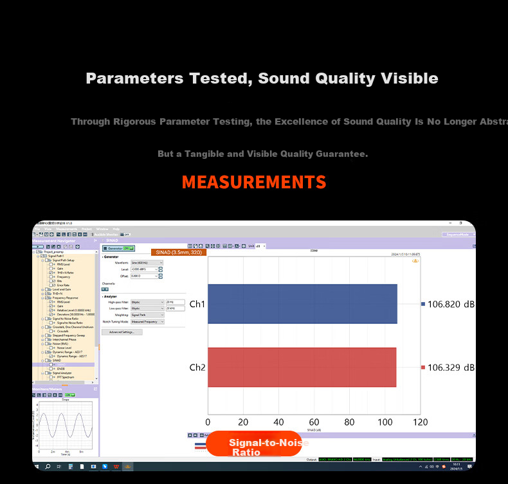Viewport: 508px width, 484px height.
Task: Expand the Level and Gain tree node
Action: pyautogui.click(x=42, y=289)
